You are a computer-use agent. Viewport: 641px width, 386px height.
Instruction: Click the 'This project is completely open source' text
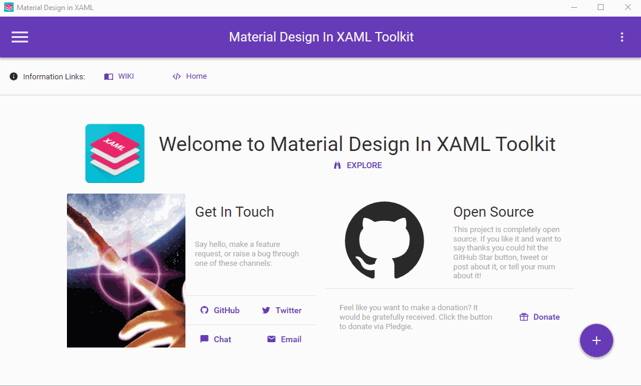click(x=507, y=252)
